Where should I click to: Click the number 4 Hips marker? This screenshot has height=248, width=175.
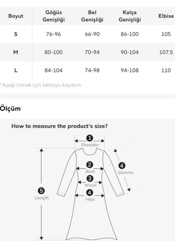[x=90, y=193]
